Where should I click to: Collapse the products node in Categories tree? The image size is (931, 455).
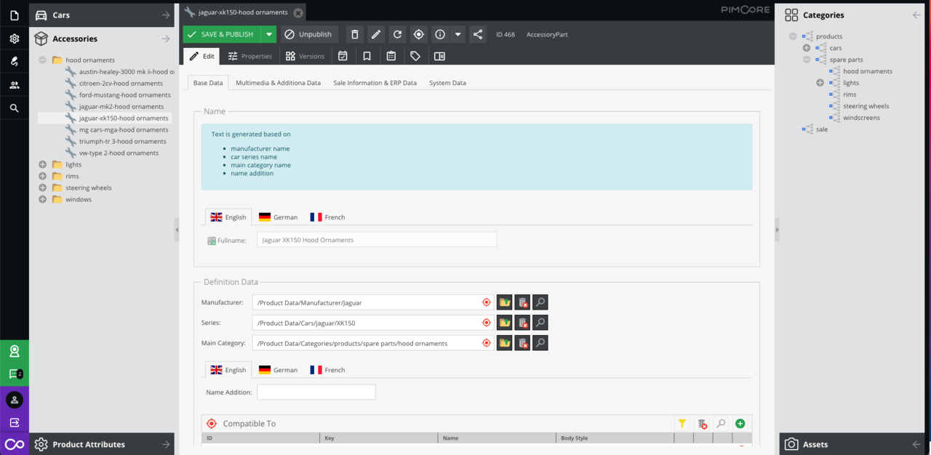[793, 36]
